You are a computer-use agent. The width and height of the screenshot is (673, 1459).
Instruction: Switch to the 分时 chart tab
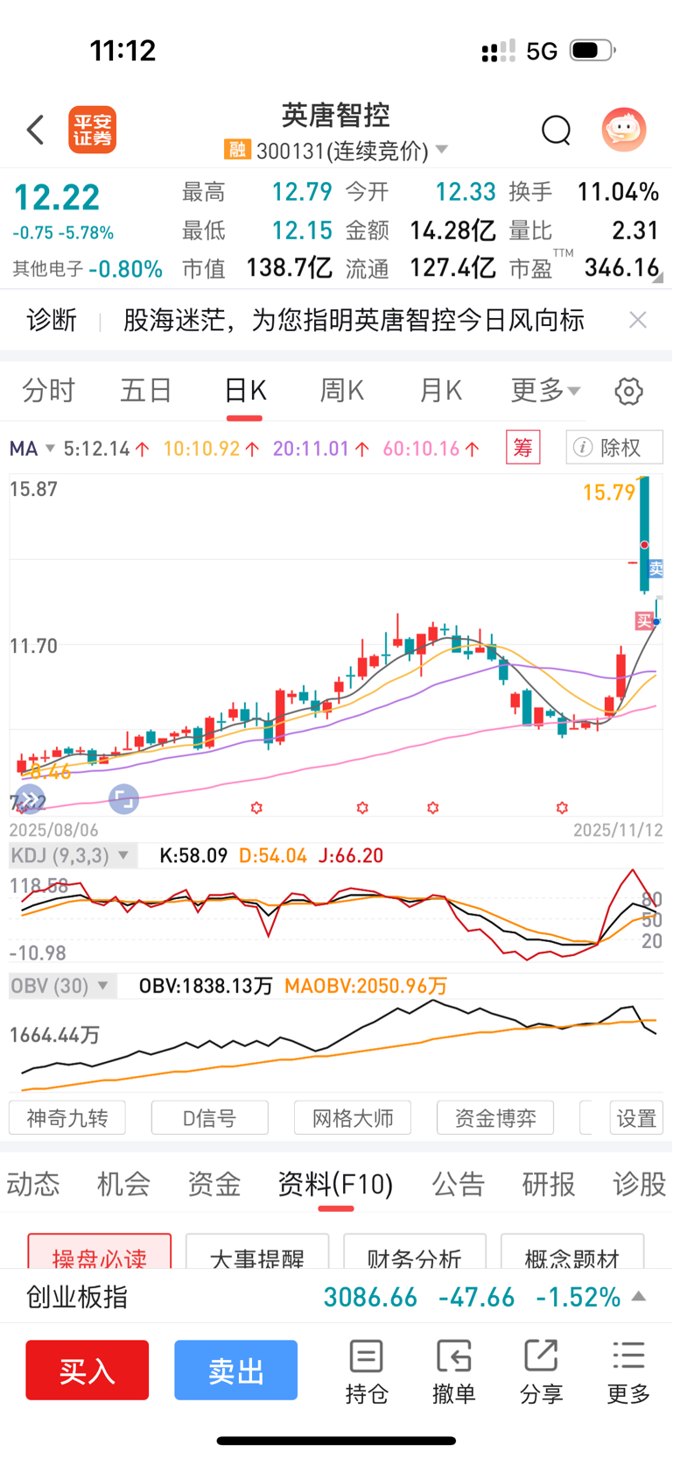[49, 390]
